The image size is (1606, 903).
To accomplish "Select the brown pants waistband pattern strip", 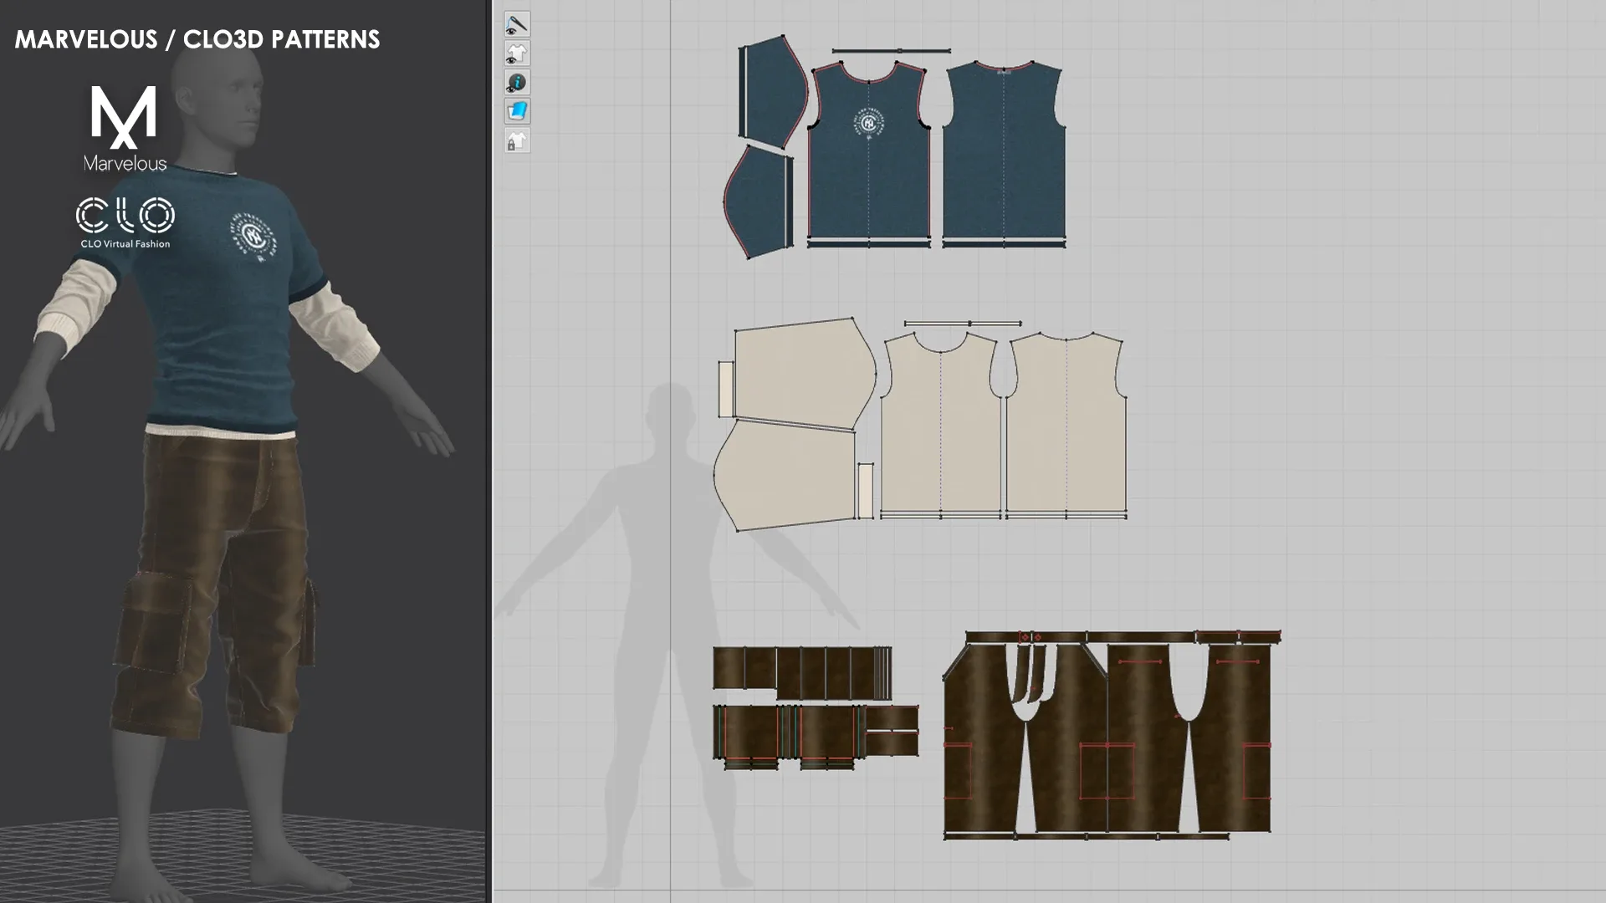I will point(1123,637).
